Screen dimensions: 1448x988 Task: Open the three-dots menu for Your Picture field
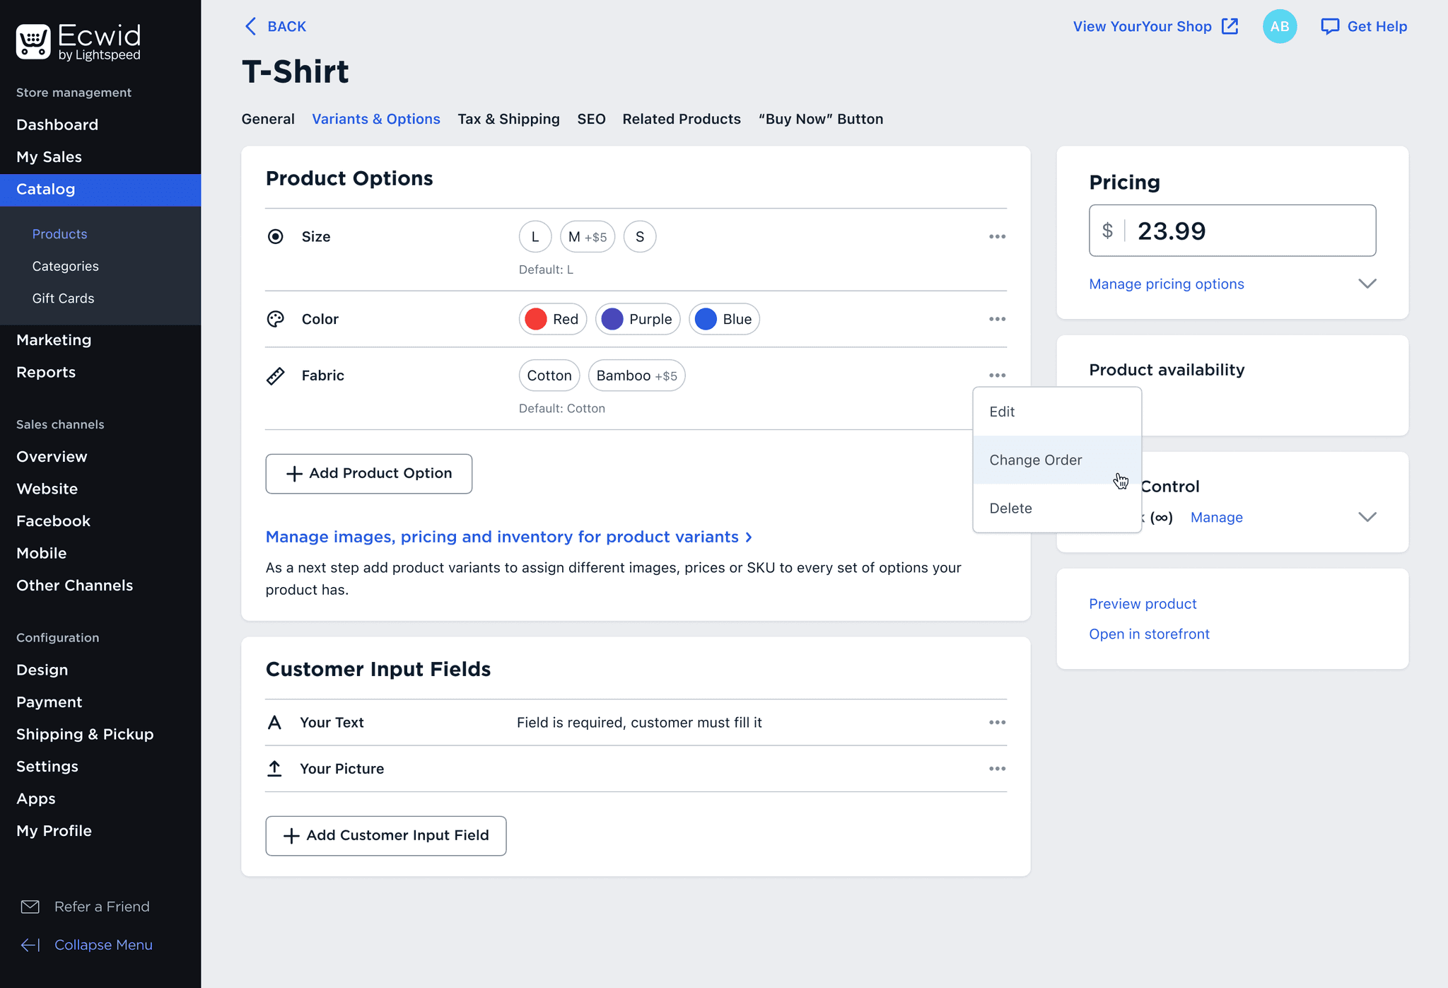click(997, 769)
